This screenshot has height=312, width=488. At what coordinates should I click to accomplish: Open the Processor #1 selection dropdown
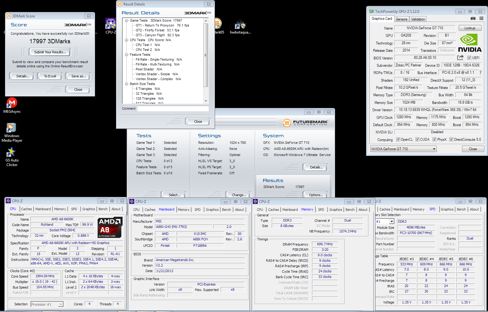click(x=47, y=304)
